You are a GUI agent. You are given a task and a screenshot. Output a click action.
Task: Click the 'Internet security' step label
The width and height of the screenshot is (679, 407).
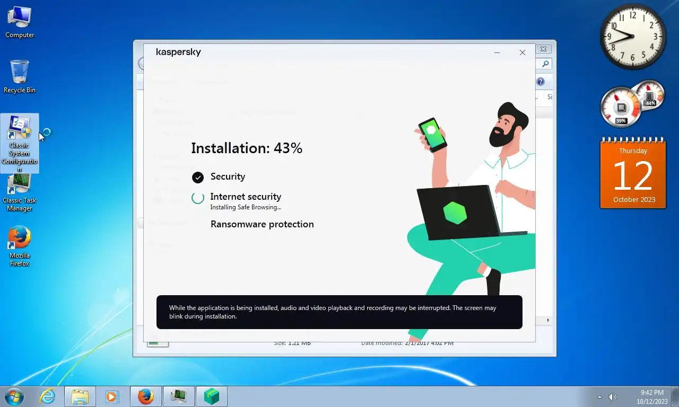[x=246, y=197]
